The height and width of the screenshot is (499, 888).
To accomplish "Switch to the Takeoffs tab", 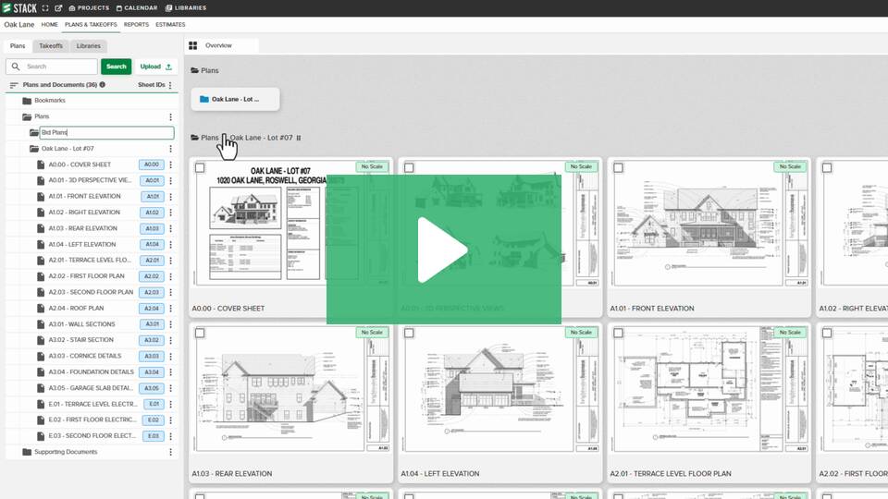I will (50, 45).
